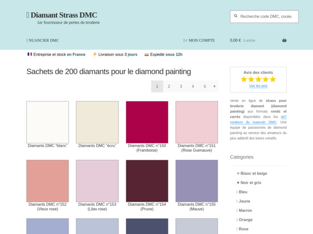Go to pagination page 2
Image resolution: width=313 pixels, height=234 pixels.
point(169,86)
